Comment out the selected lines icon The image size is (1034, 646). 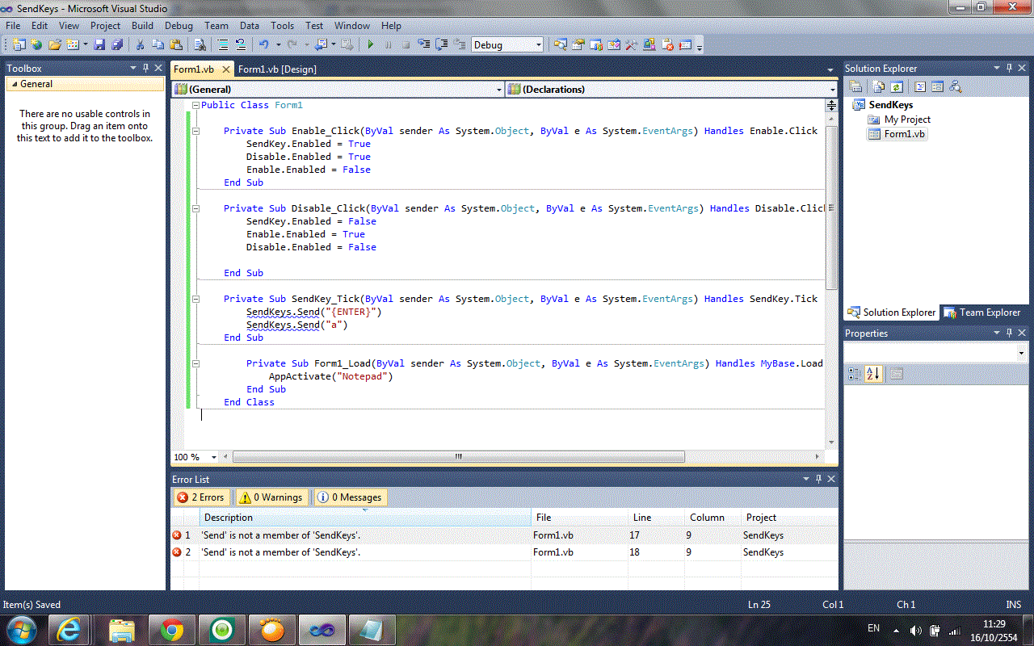pos(223,45)
